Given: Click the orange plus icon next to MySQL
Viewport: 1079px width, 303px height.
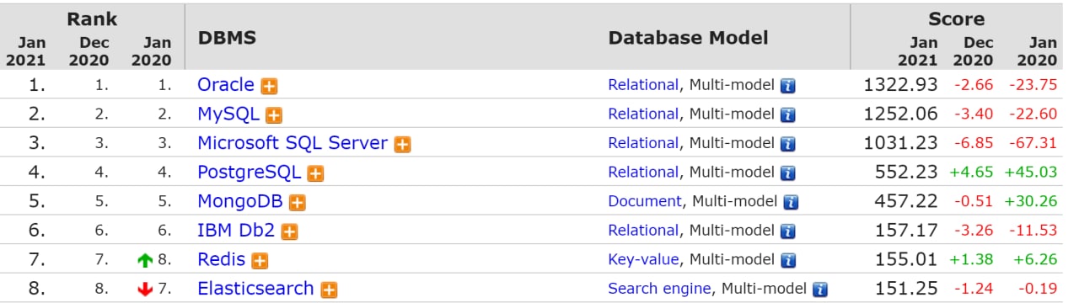Looking at the screenshot, I should click(x=274, y=115).
